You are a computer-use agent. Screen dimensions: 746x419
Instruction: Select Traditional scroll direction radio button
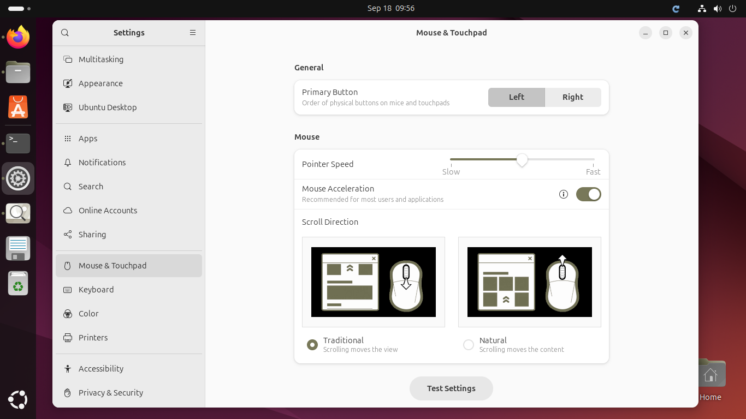click(312, 345)
